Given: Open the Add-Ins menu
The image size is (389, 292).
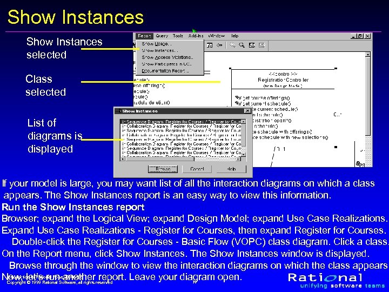Looking at the screenshot, I should [196, 36].
